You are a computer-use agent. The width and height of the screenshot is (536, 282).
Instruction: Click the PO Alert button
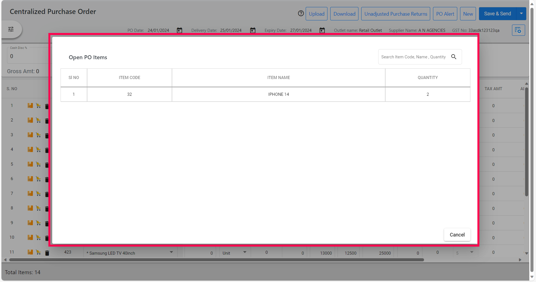pos(445,14)
